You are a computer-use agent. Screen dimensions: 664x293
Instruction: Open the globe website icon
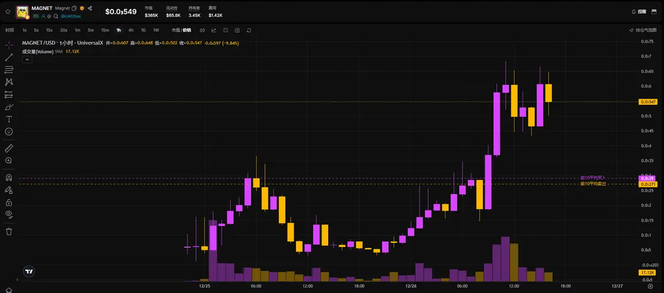tap(49, 17)
